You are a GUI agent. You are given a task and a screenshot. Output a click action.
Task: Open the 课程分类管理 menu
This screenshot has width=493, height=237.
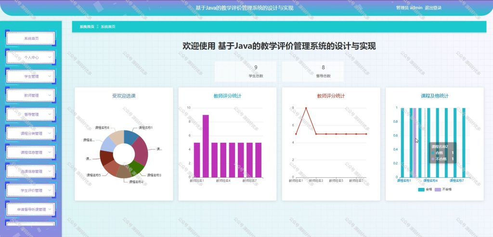(31, 134)
